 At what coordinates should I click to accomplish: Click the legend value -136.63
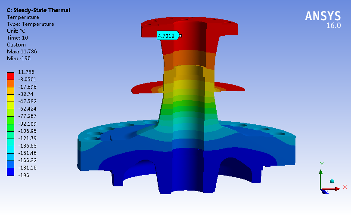(27, 146)
